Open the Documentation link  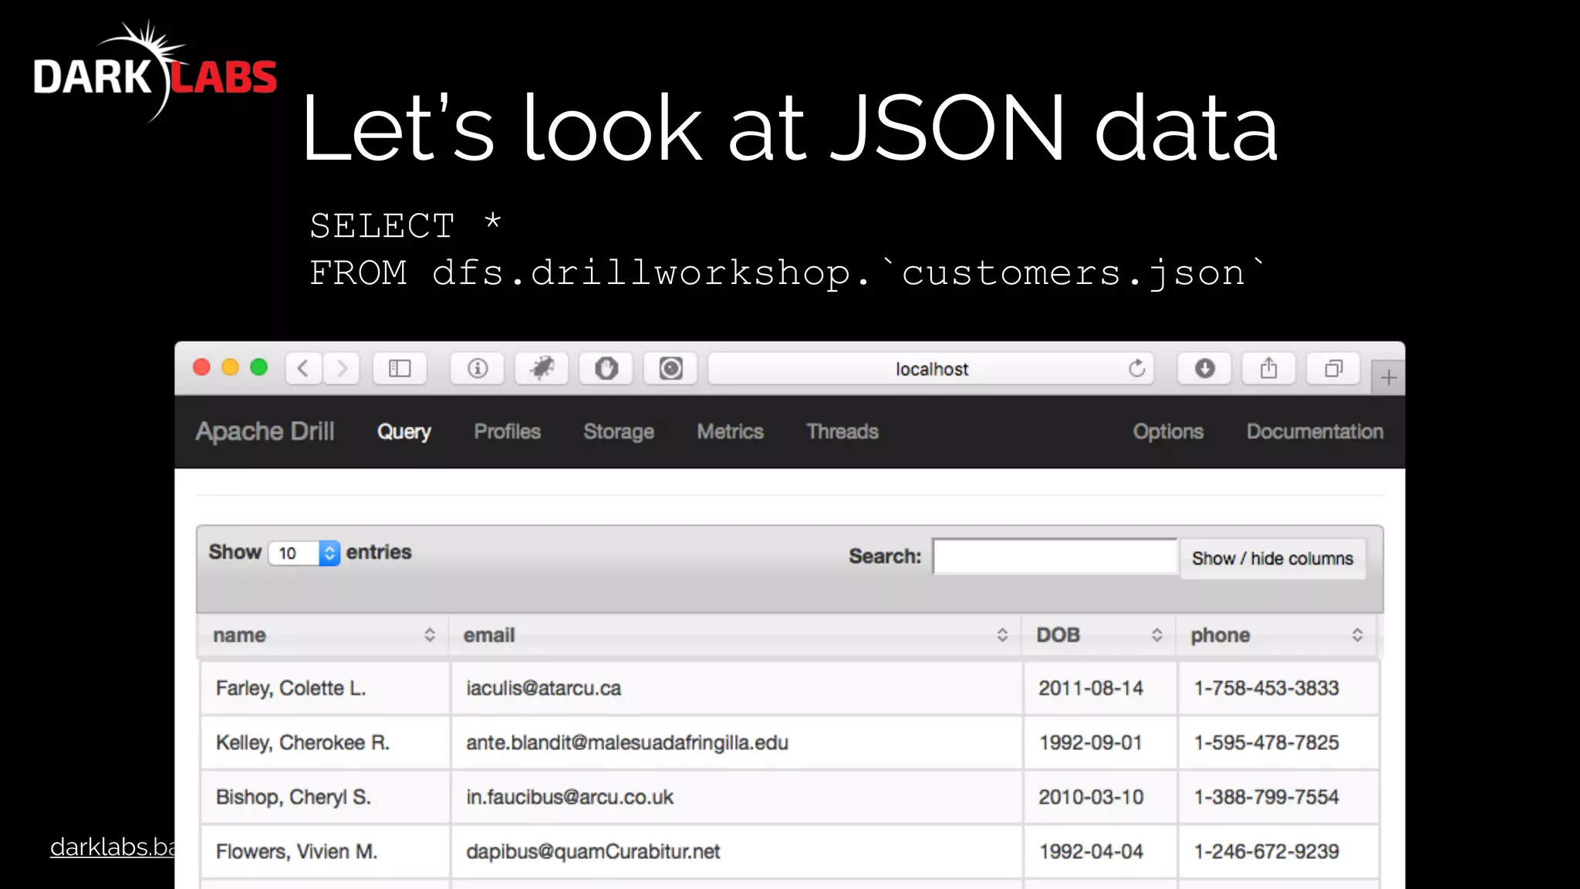point(1315,431)
